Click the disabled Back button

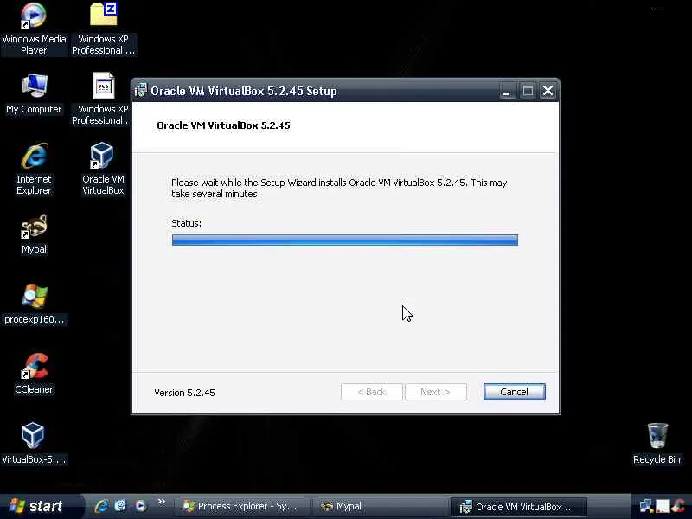pos(372,392)
